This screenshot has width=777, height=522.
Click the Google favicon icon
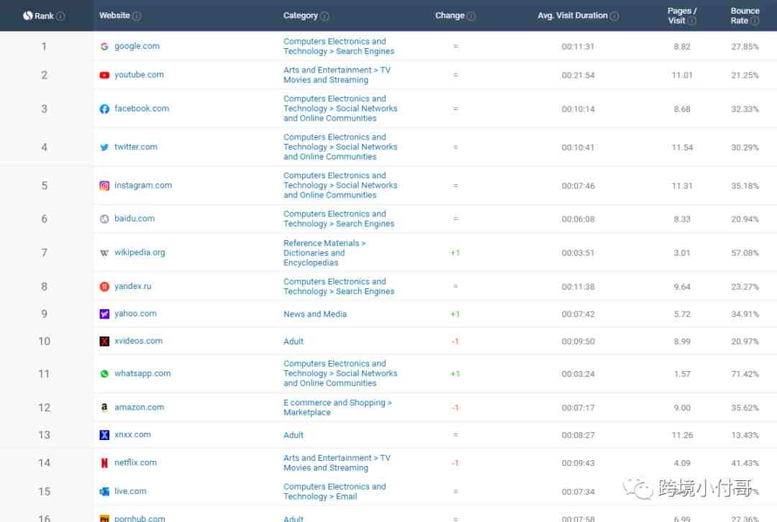104,47
